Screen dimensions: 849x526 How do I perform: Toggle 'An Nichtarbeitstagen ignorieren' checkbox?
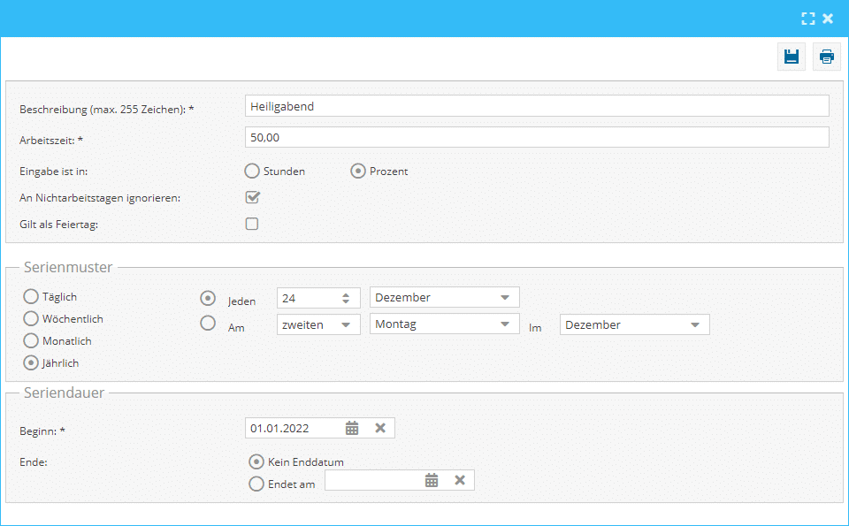(x=252, y=197)
